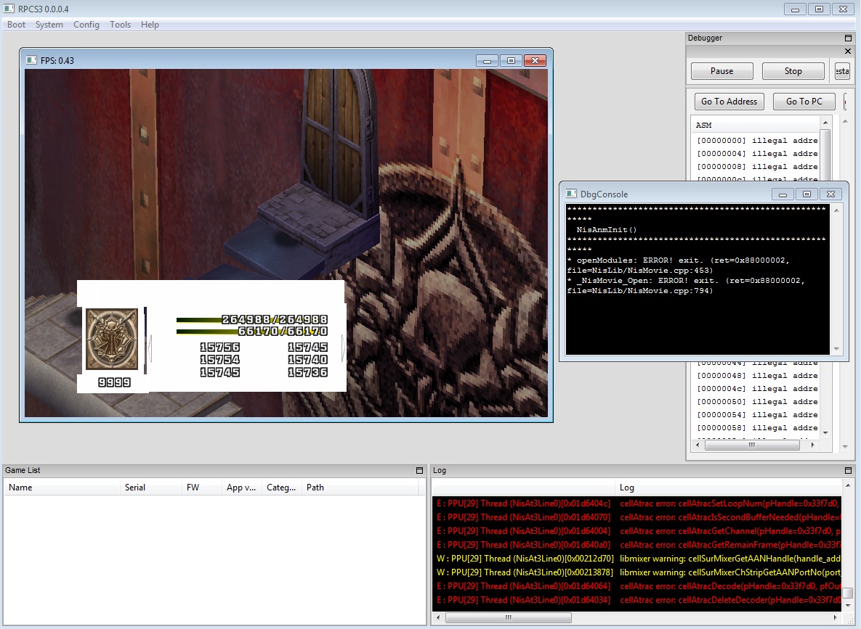Viewport: 861px width, 629px height.
Task: Sort Game List by FW column
Action: tap(202, 488)
